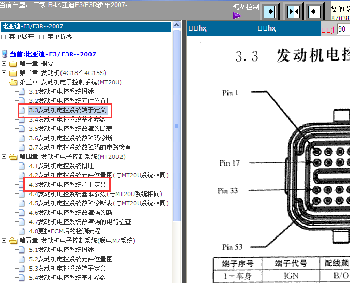Open 4.5发动机电控系统故障诊断表 entry
This screenshot has height=283, width=350.
click(98, 203)
